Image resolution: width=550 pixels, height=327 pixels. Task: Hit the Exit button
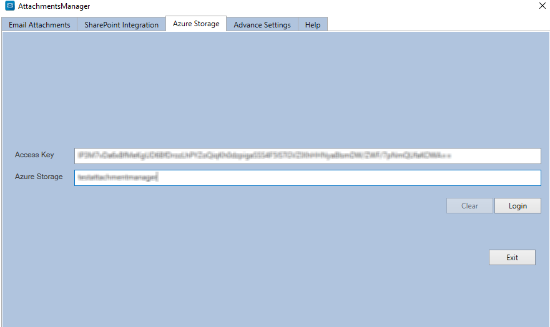[x=512, y=258]
